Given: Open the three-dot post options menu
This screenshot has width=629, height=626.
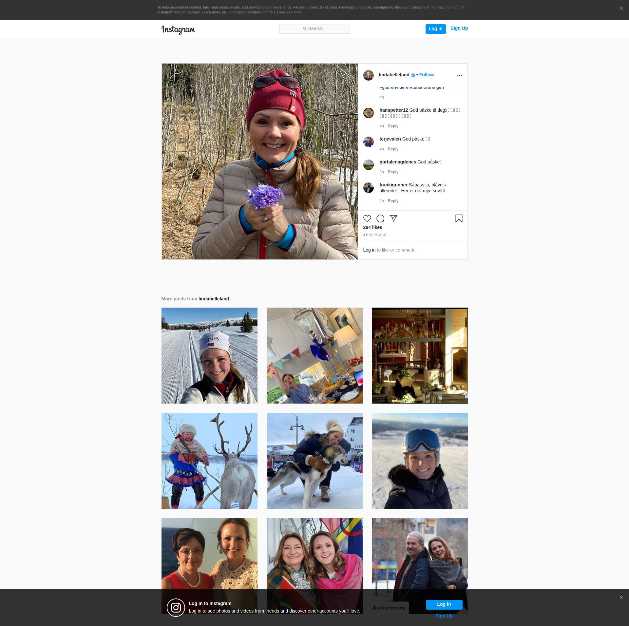Looking at the screenshot, I should 459,75.
